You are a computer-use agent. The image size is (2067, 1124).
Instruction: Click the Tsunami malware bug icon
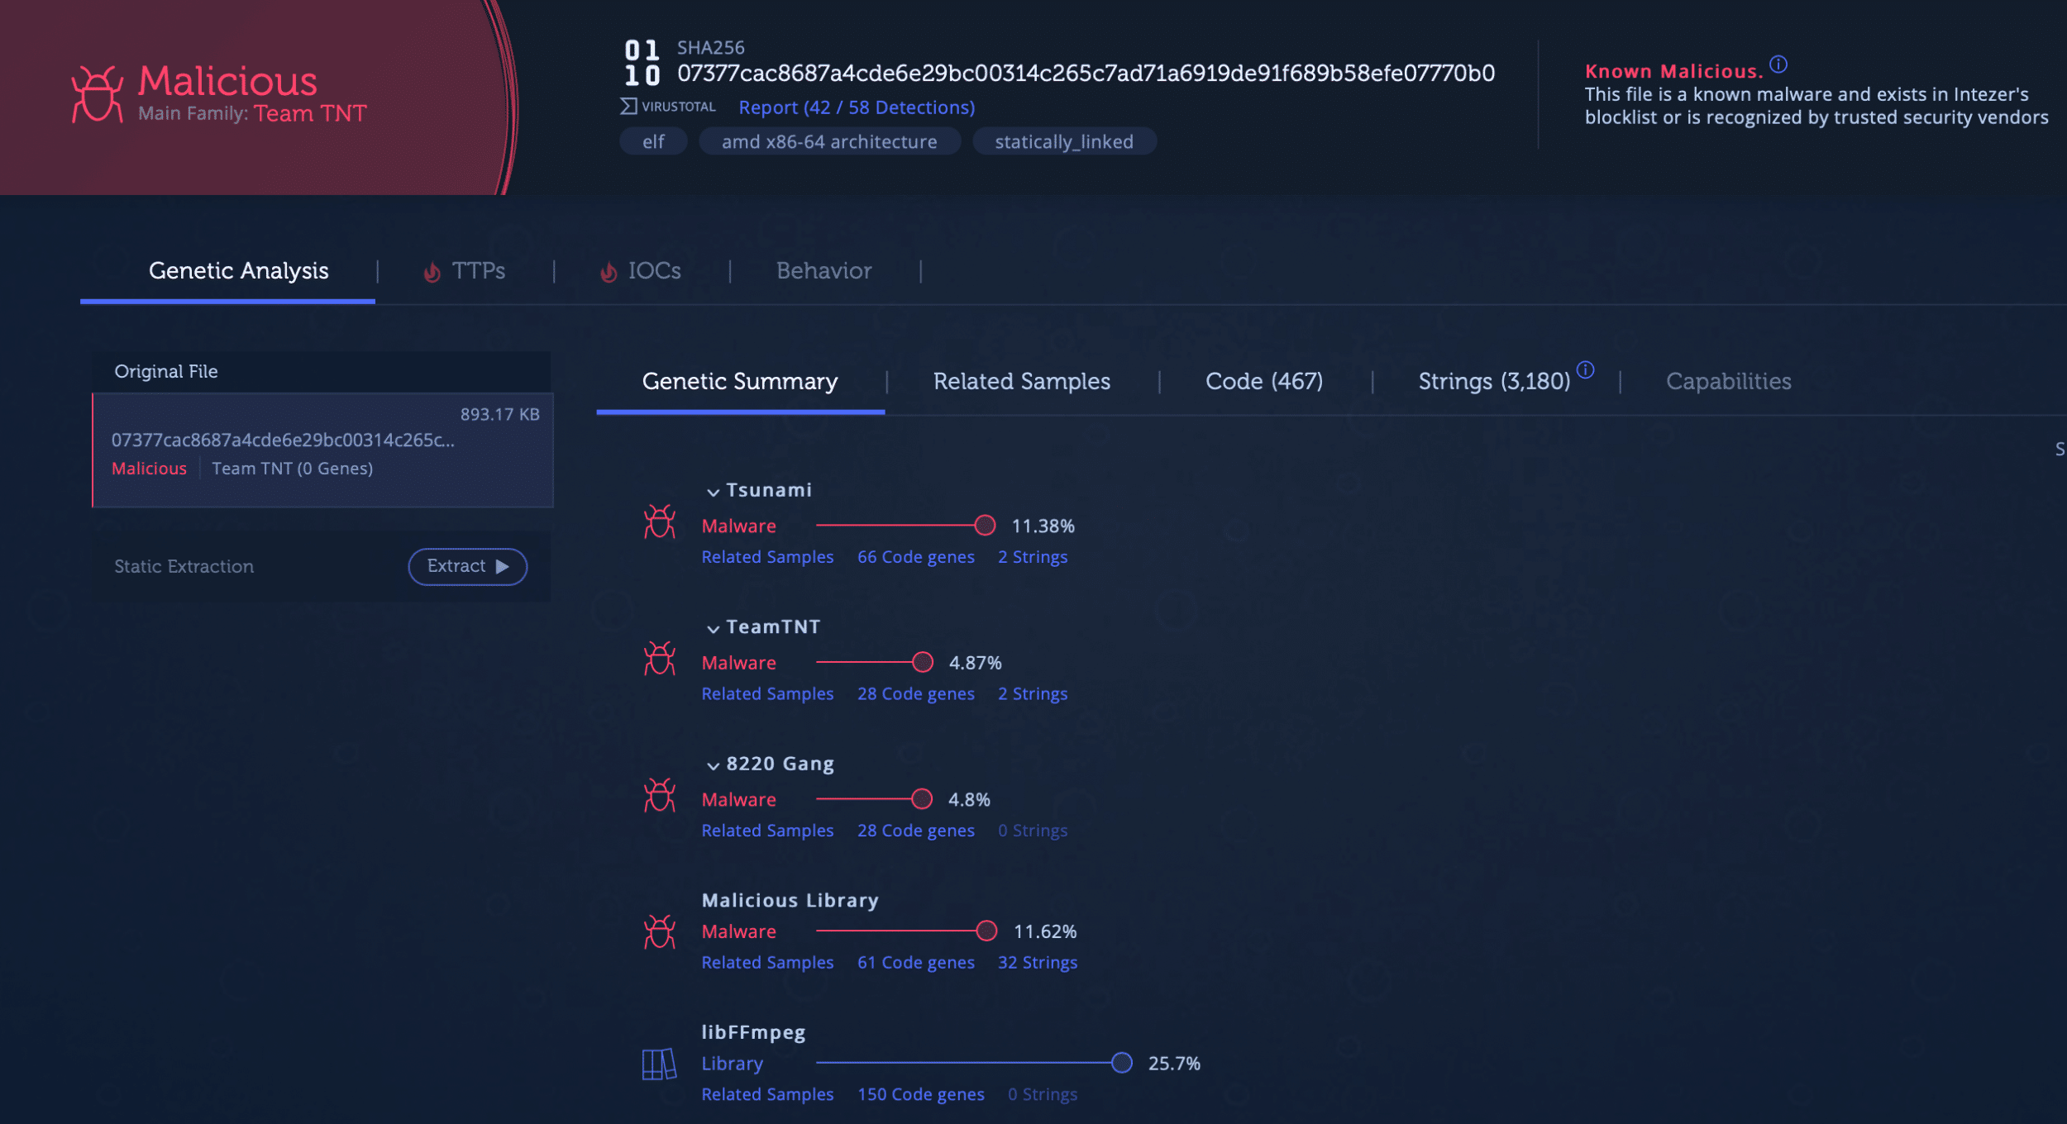pos(659,522)
